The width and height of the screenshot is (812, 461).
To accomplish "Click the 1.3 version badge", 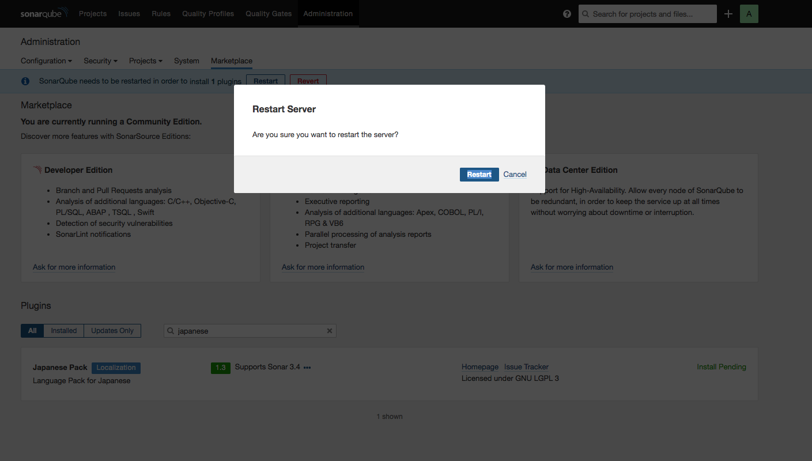I will click(x=221, y=368).
